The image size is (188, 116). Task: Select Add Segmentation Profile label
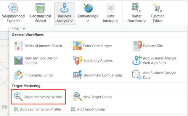40,109
